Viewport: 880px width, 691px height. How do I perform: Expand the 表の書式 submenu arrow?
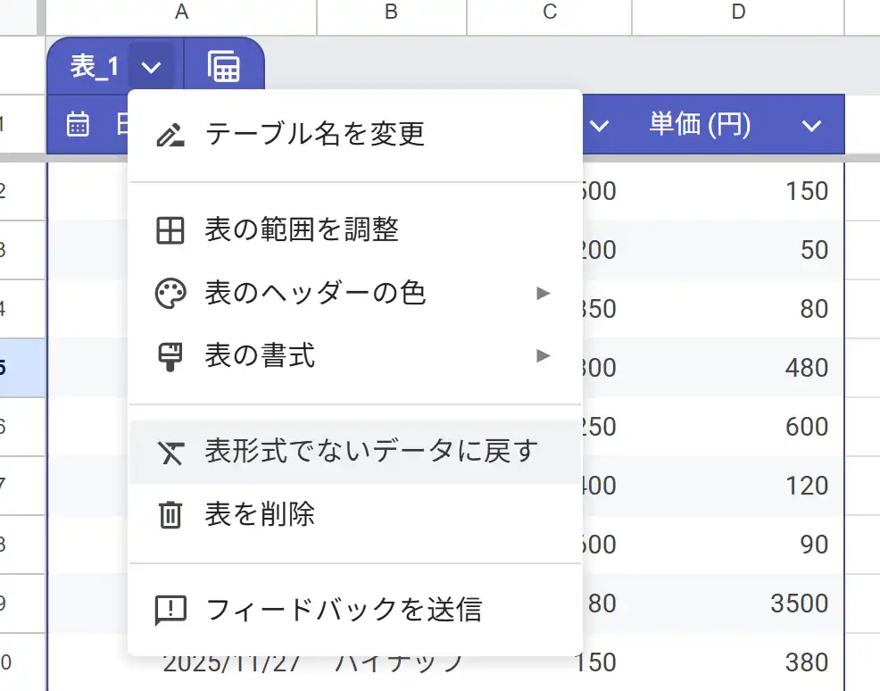(543, 355)
